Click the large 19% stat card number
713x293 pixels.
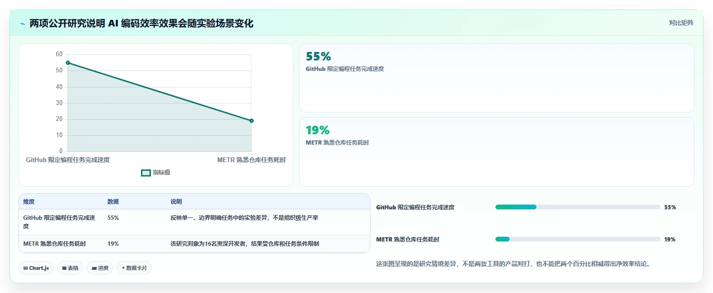point(317,130)
